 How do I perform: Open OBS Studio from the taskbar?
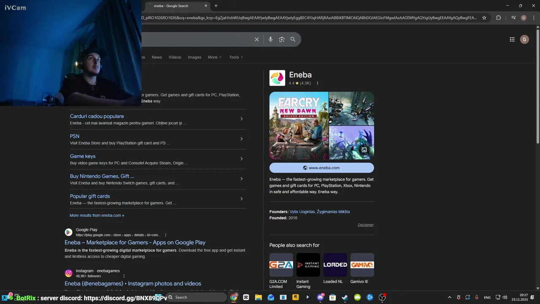coord(382,297)
